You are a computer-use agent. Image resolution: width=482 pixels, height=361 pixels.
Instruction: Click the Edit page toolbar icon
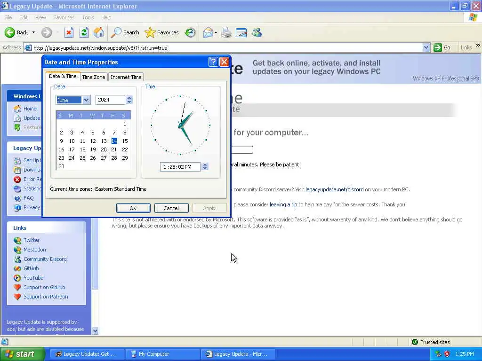tap(241, 32)
